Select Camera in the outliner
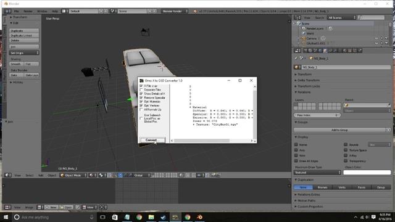Viewport: 395px width, 222px height. pyautogui.click(x=311, y=38)
